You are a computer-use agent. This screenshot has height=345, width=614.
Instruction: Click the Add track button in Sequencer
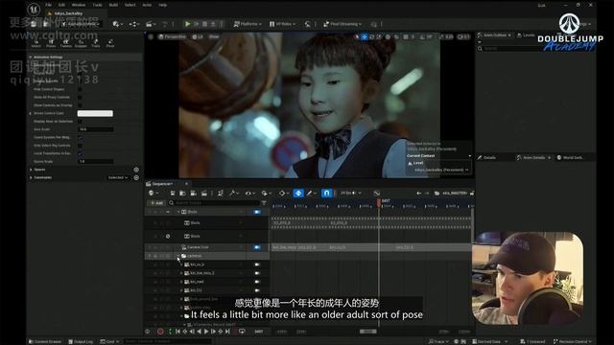pyautogui.click(x=156, y=203)
